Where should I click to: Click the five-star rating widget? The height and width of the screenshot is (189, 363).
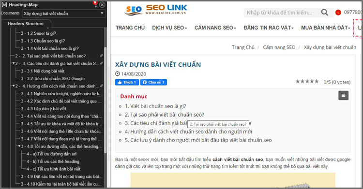coord(307,81)
